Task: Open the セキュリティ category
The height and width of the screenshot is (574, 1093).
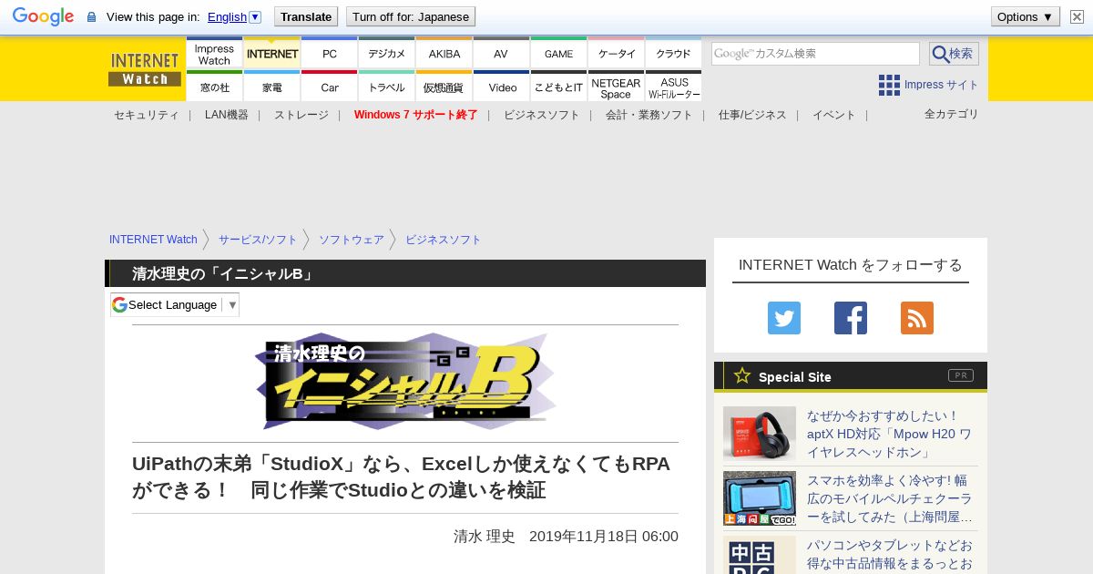Action: [146, 115]
